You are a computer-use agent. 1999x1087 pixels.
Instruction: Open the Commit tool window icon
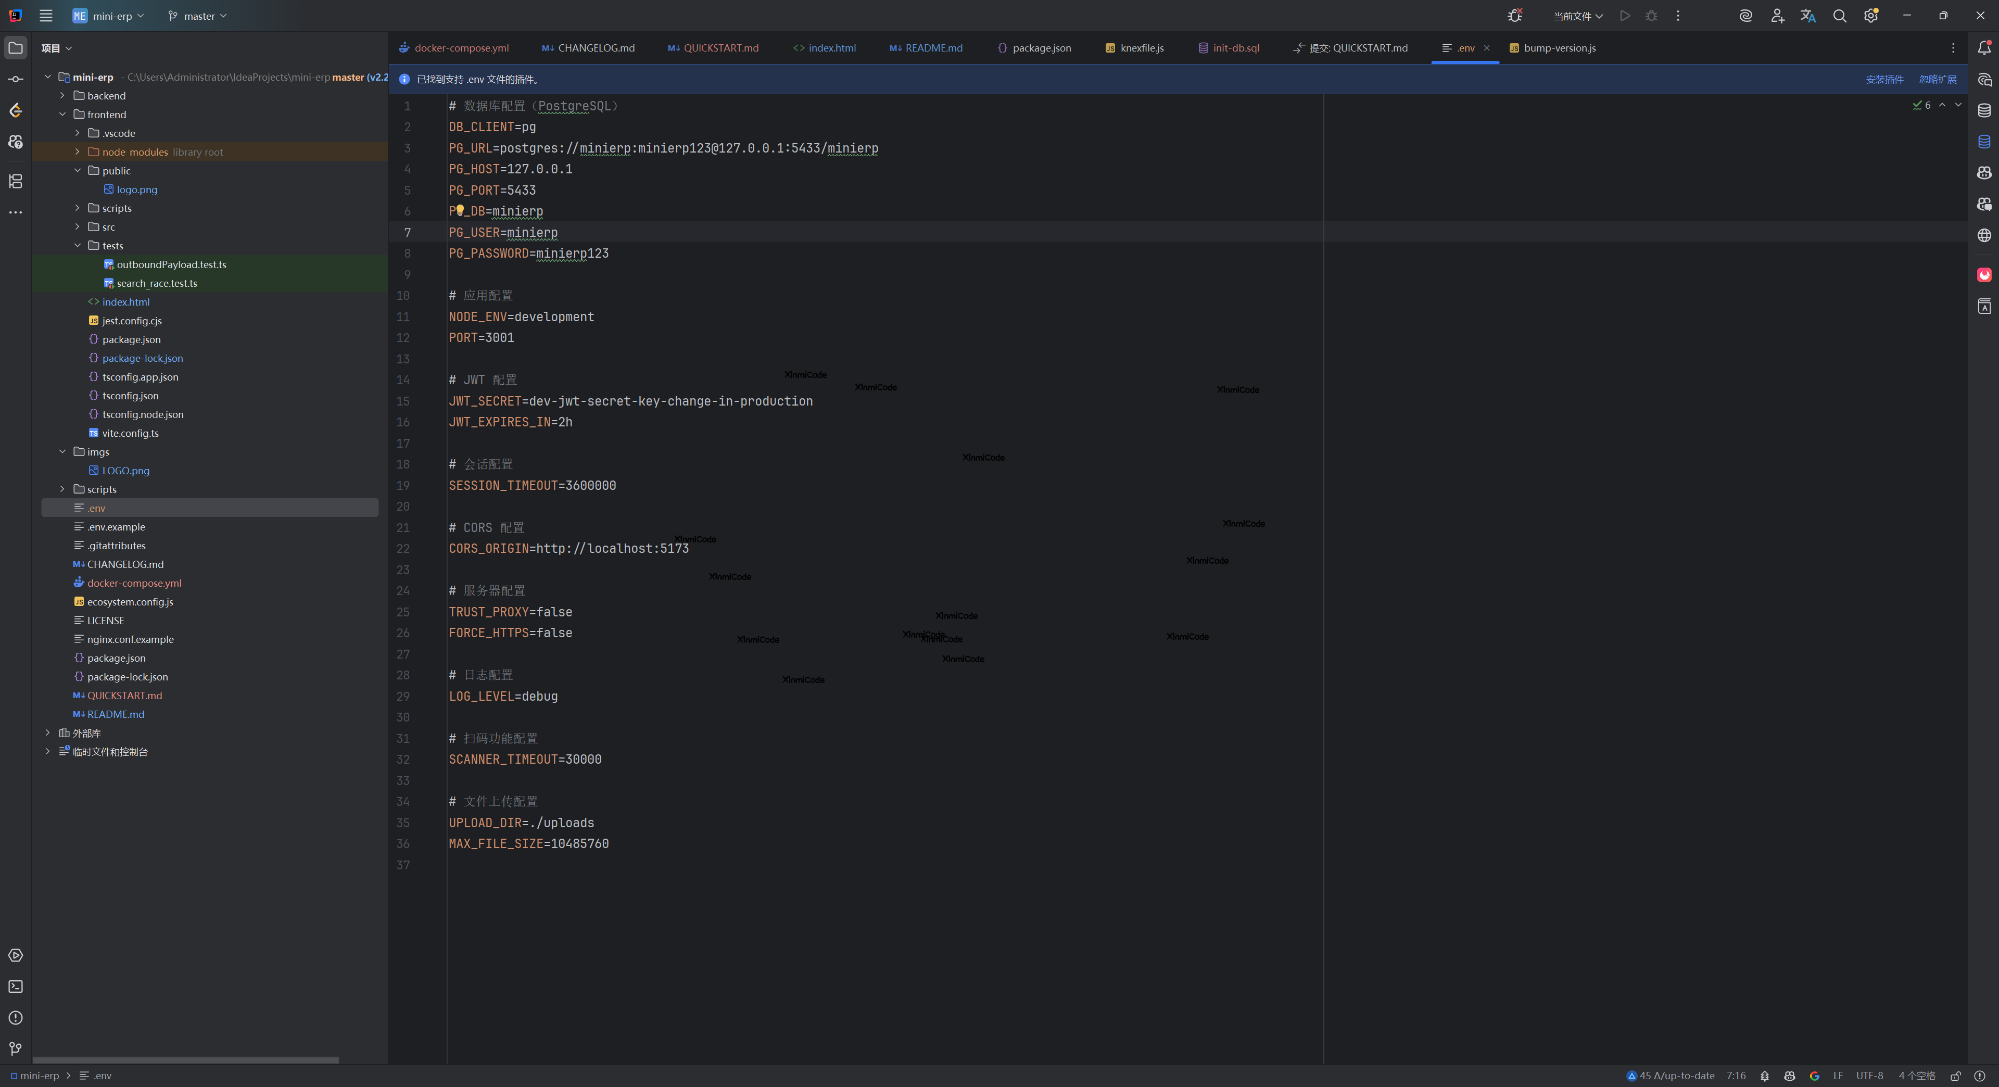point(16,79)
